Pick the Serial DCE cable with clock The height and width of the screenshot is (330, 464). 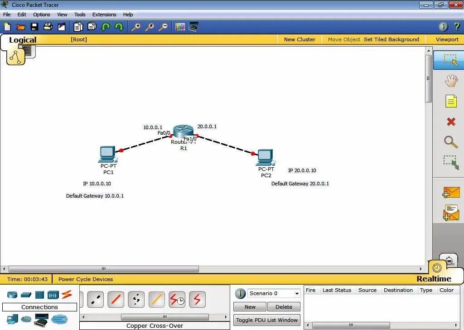177,300
